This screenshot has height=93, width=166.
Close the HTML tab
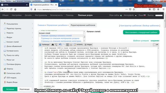pos(27,5)
